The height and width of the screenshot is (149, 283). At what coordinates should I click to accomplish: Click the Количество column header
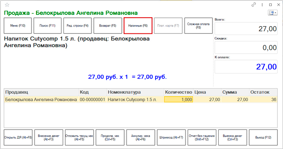[x=179, y=92]
